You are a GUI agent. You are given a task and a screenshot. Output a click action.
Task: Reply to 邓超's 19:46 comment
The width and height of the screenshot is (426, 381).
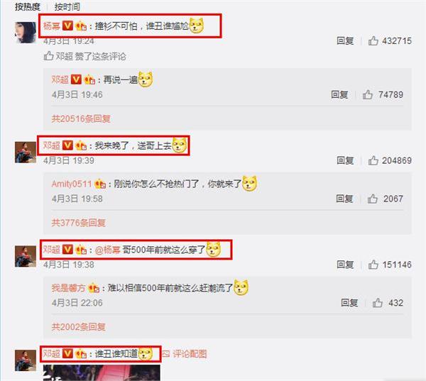point(339,94)
